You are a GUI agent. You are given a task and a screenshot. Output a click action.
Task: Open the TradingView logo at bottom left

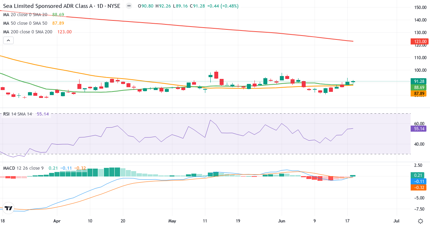(9, 208)
